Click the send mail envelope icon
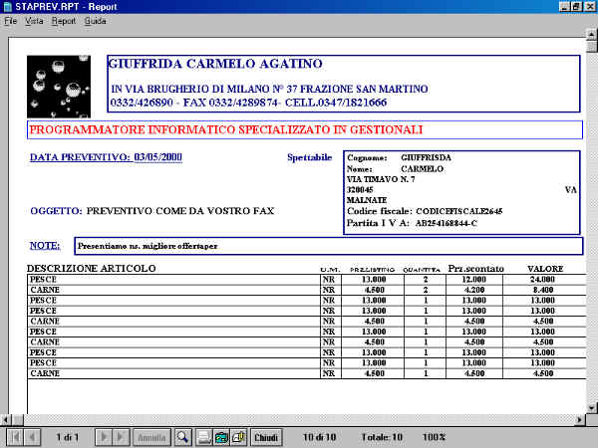Viewport: 598px width, 448px height. tap(238, 437)
